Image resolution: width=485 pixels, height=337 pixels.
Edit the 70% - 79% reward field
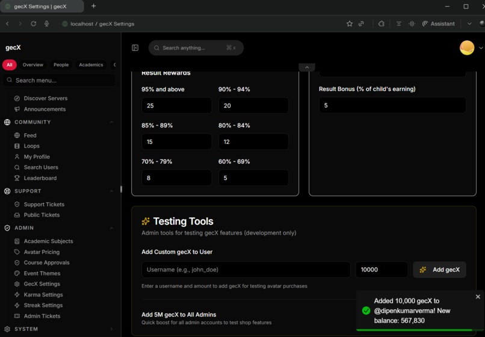pyautogui.click(x=177, y=178)
